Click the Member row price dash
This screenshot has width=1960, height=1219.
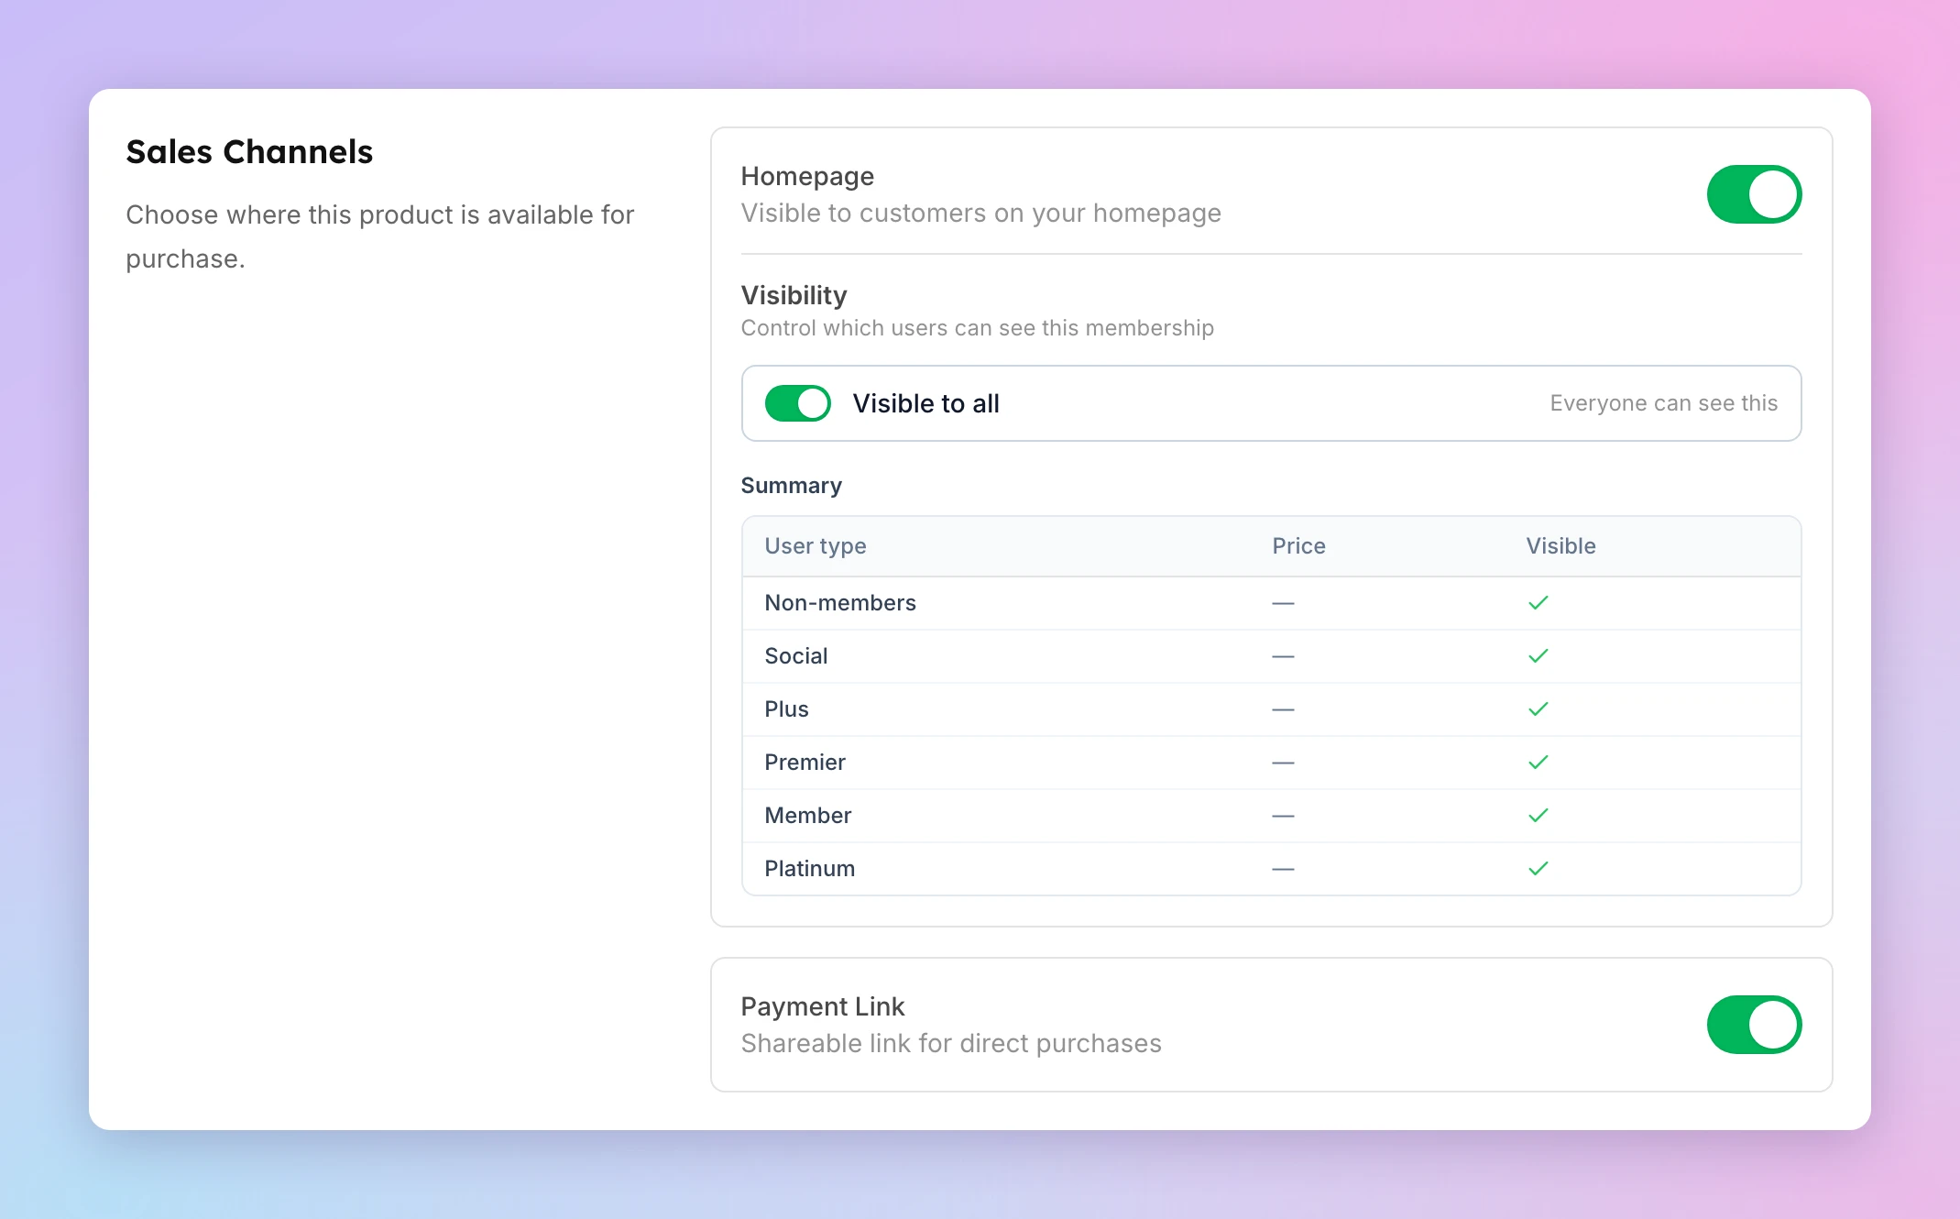click(1283, 816)
